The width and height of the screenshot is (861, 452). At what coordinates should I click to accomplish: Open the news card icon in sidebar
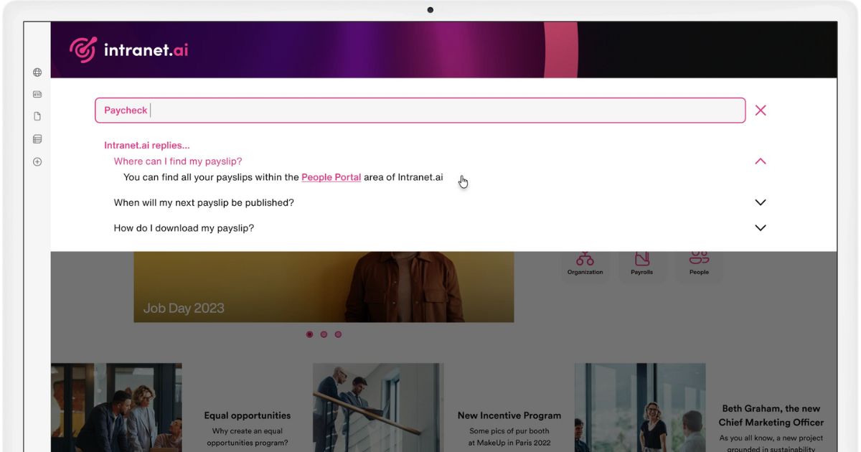tap(37, 94)
